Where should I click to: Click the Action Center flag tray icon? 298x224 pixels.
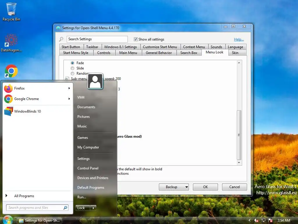click(270, 220)
